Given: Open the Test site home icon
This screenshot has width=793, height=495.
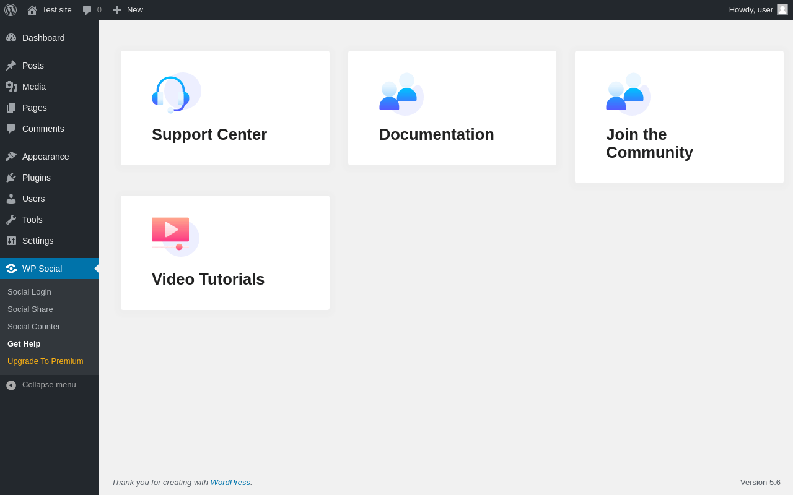Looking at the screenshot, I should click(x=32, y=10).
